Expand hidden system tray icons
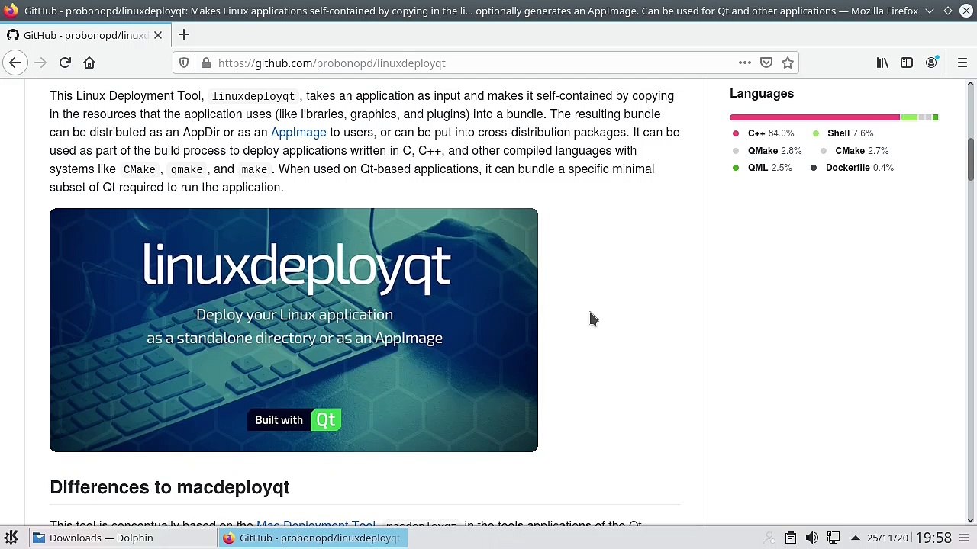 point(856,538)
